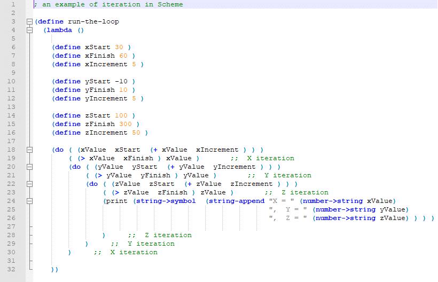
Task: Click the 'lambda' keyword on line 4
Action: pyautogui.click(x=59, y=30)
